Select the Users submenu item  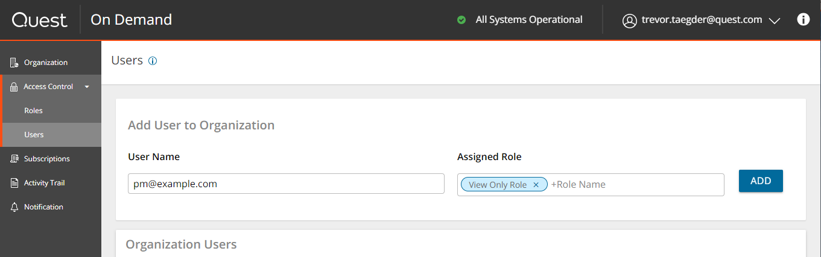51,135
